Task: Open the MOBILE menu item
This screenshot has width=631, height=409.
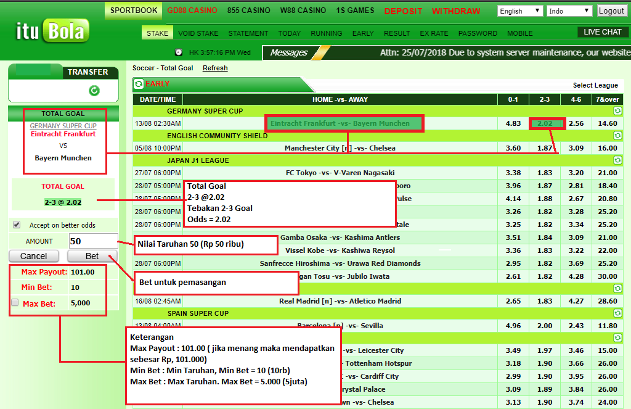Action: coord(519,33)
